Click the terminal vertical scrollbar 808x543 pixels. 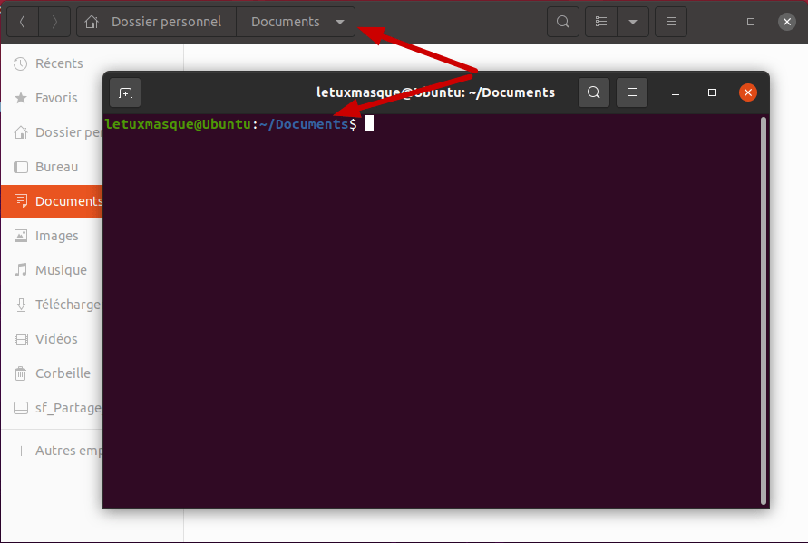coord(764,311)
